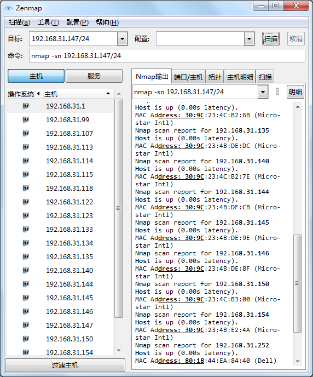The width and height of the screenshot is (313, 377).
Task: Click OS icon beside host 192.168.31.1
Action: coord(26,106)
